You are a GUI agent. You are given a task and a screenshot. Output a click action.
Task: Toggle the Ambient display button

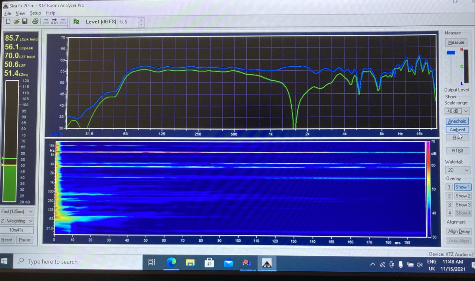tap(457, 130)
